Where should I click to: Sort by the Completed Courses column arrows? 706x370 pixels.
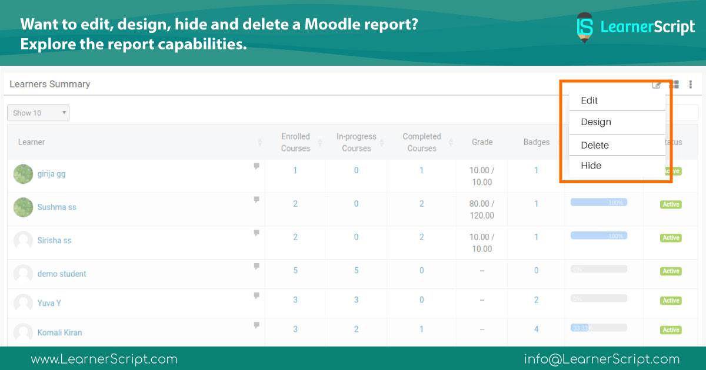[451, 142]
